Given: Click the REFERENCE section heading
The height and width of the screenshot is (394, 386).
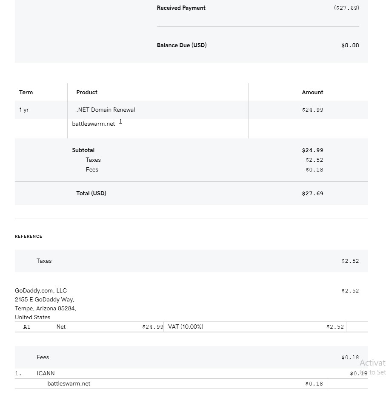Looking at the screenshot, I should [x=29, y=236].
